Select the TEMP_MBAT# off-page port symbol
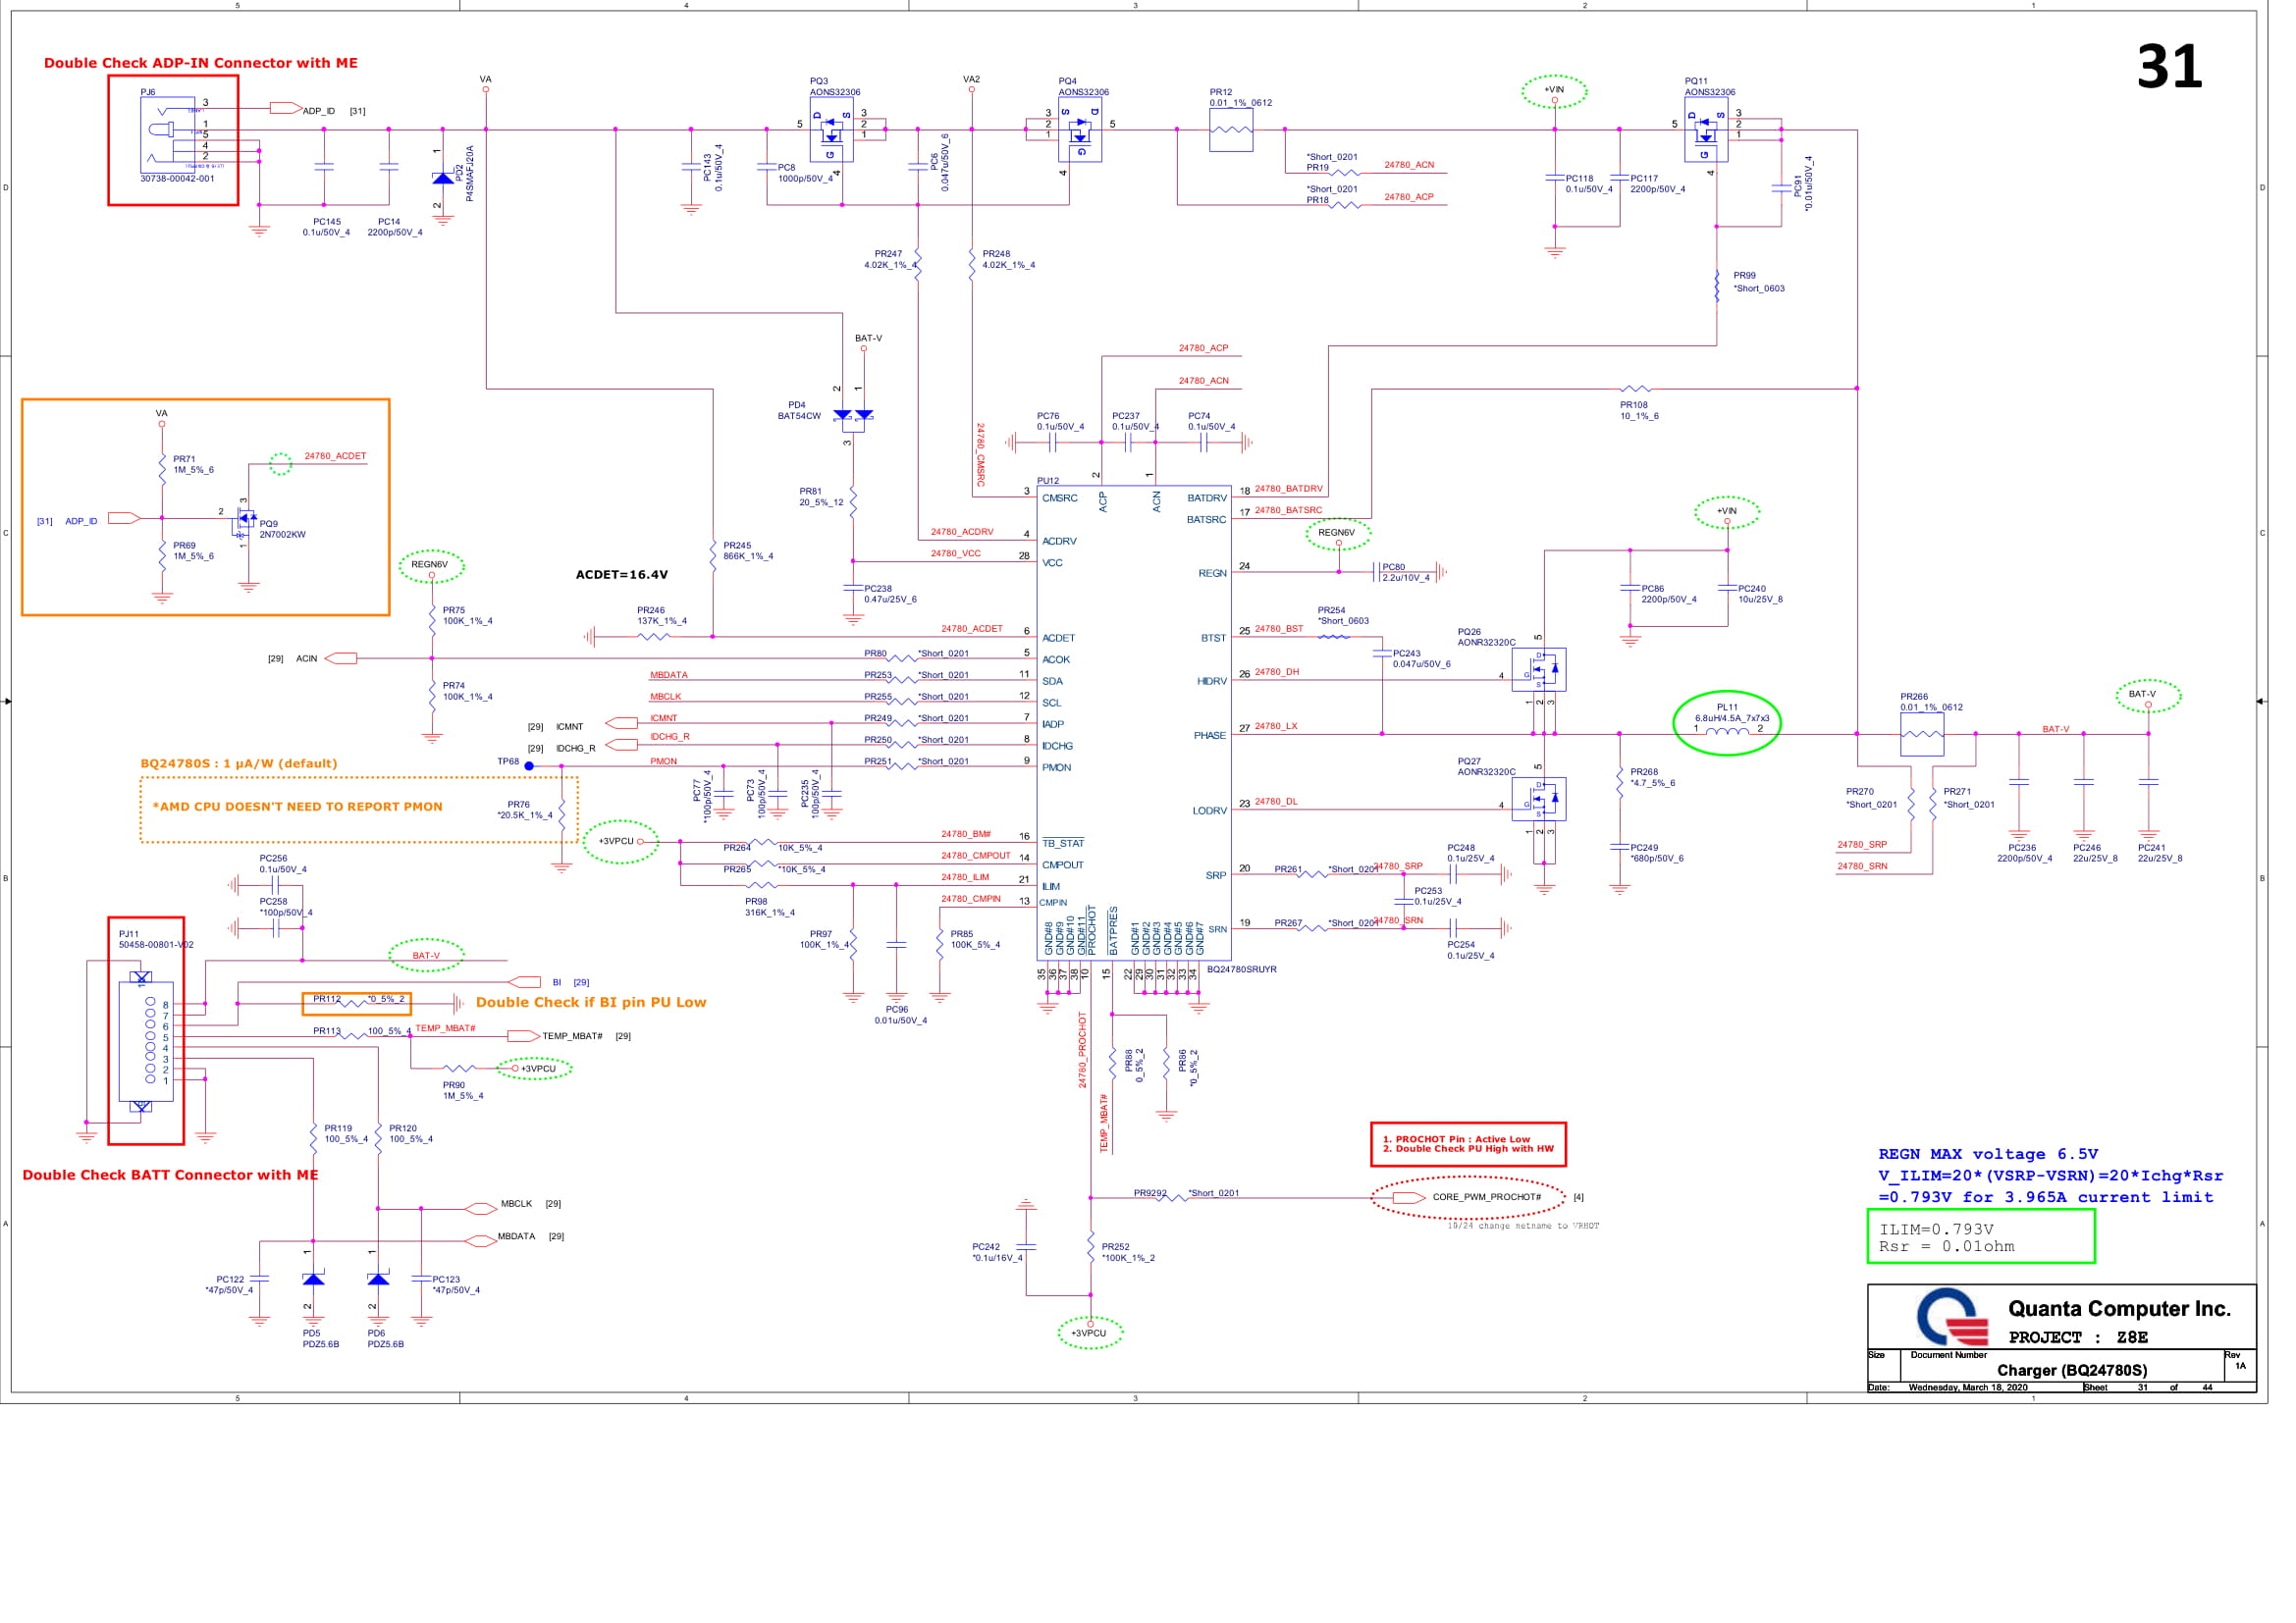Screen dimensions: 2296x1623 pyautogui.click(x=524, y=1036)
